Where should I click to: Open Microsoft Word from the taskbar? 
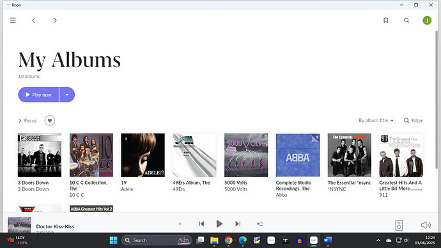tap(328, 240)
